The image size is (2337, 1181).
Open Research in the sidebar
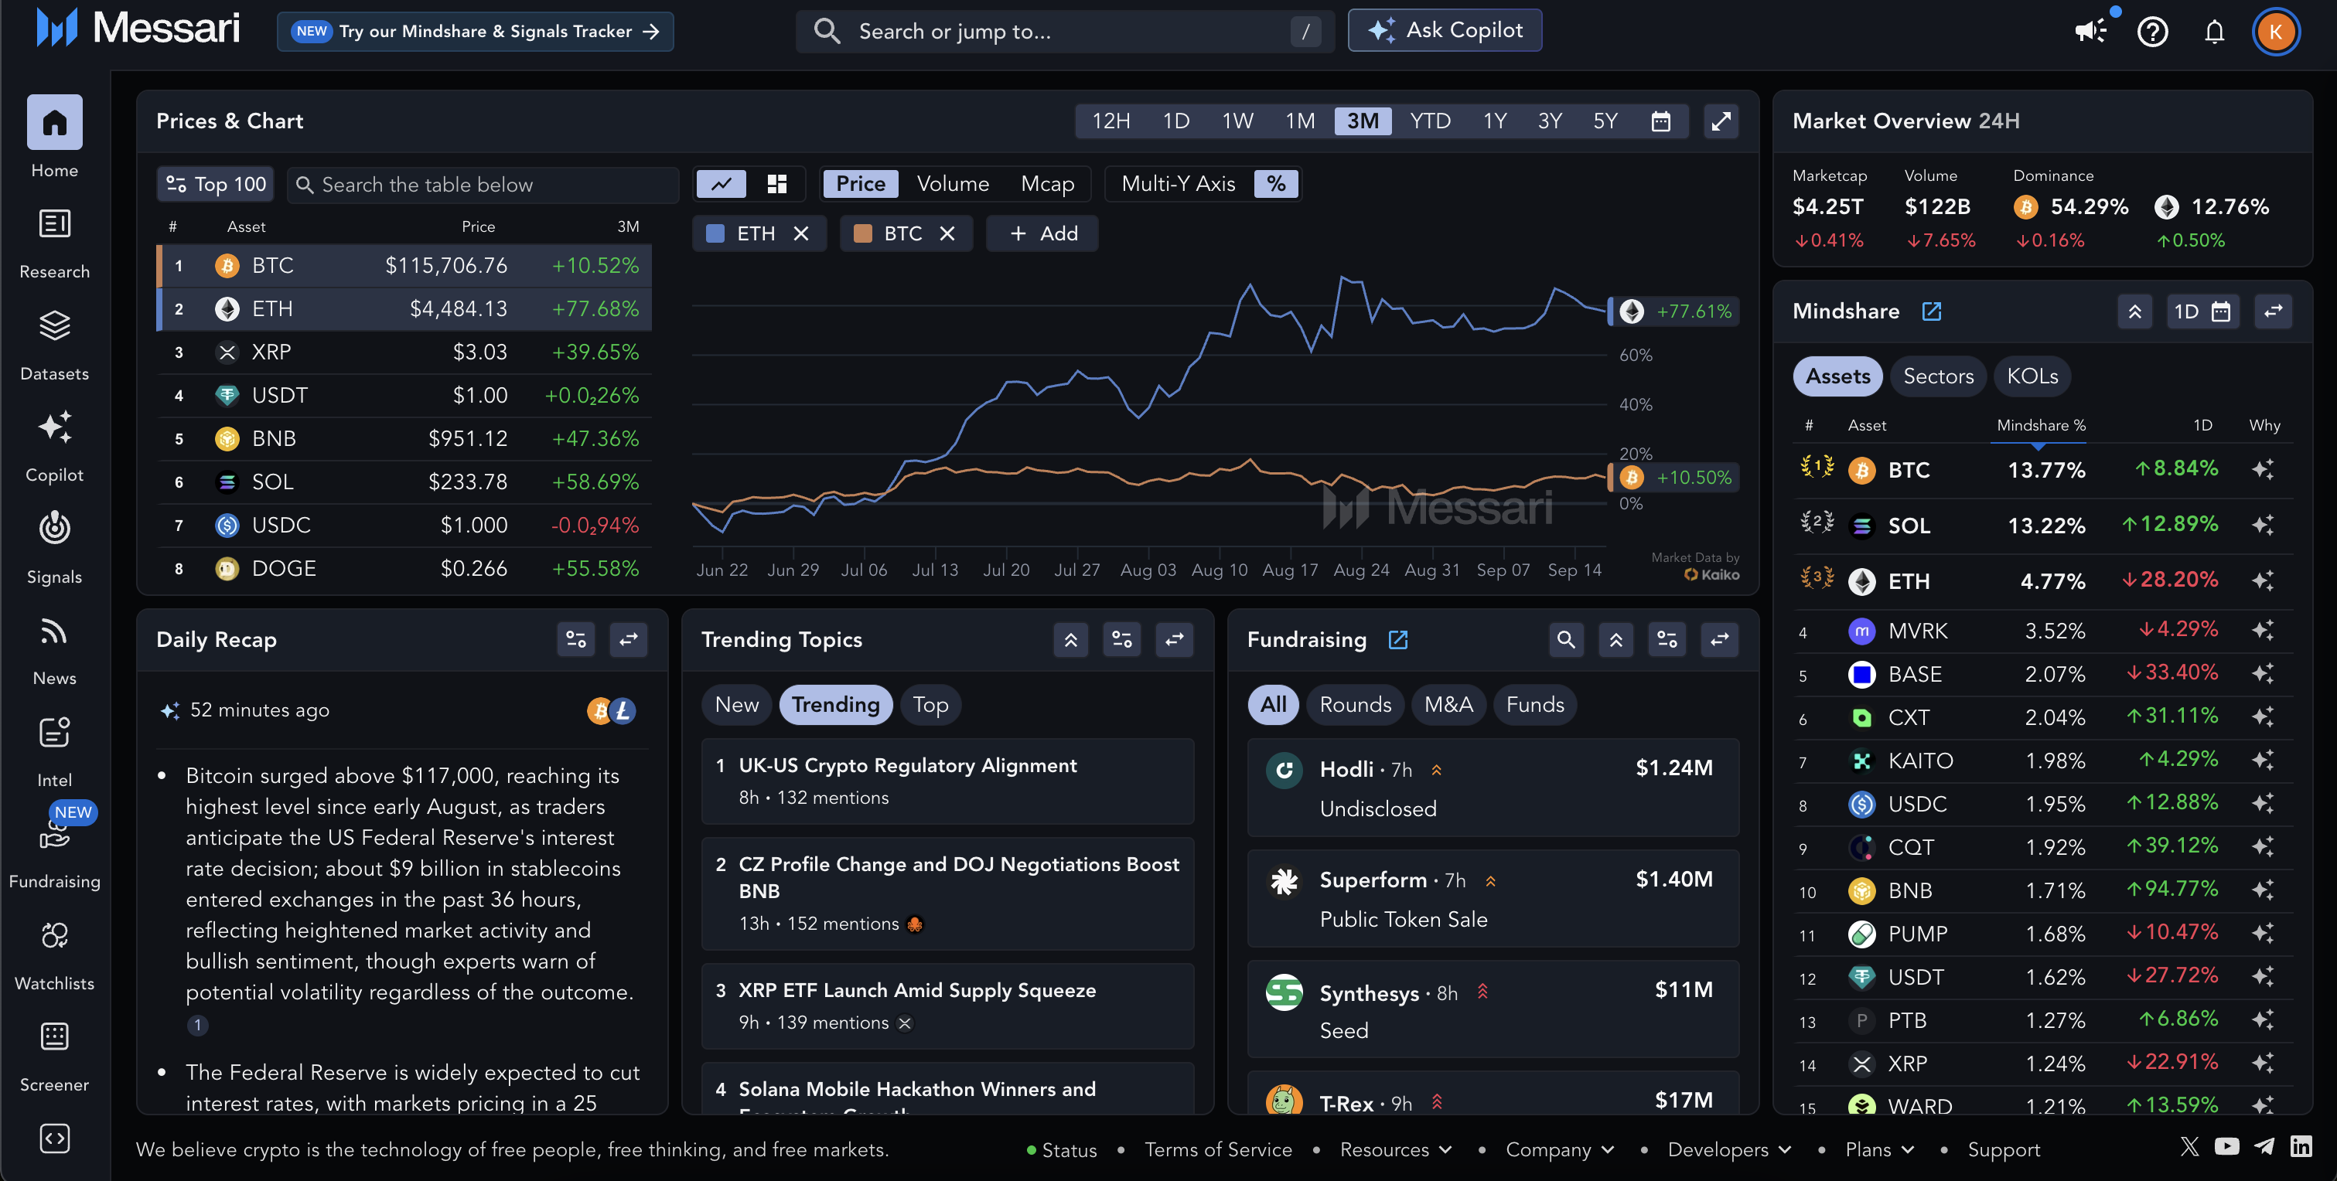coord(54,243)
